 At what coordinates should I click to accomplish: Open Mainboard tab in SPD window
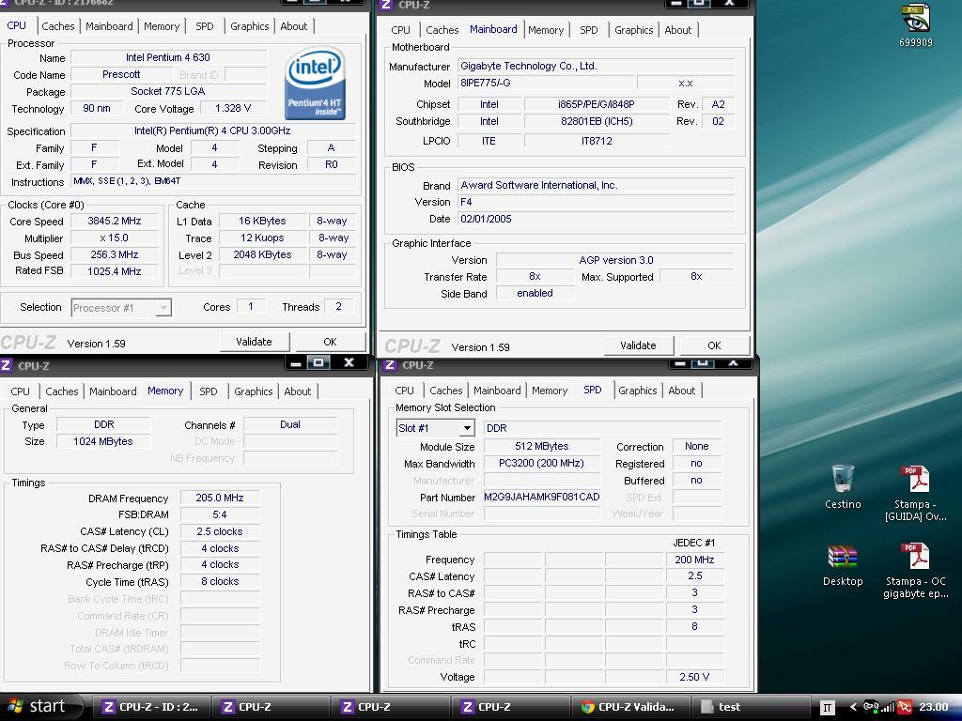pyautogui.click(x=497, y=391)
